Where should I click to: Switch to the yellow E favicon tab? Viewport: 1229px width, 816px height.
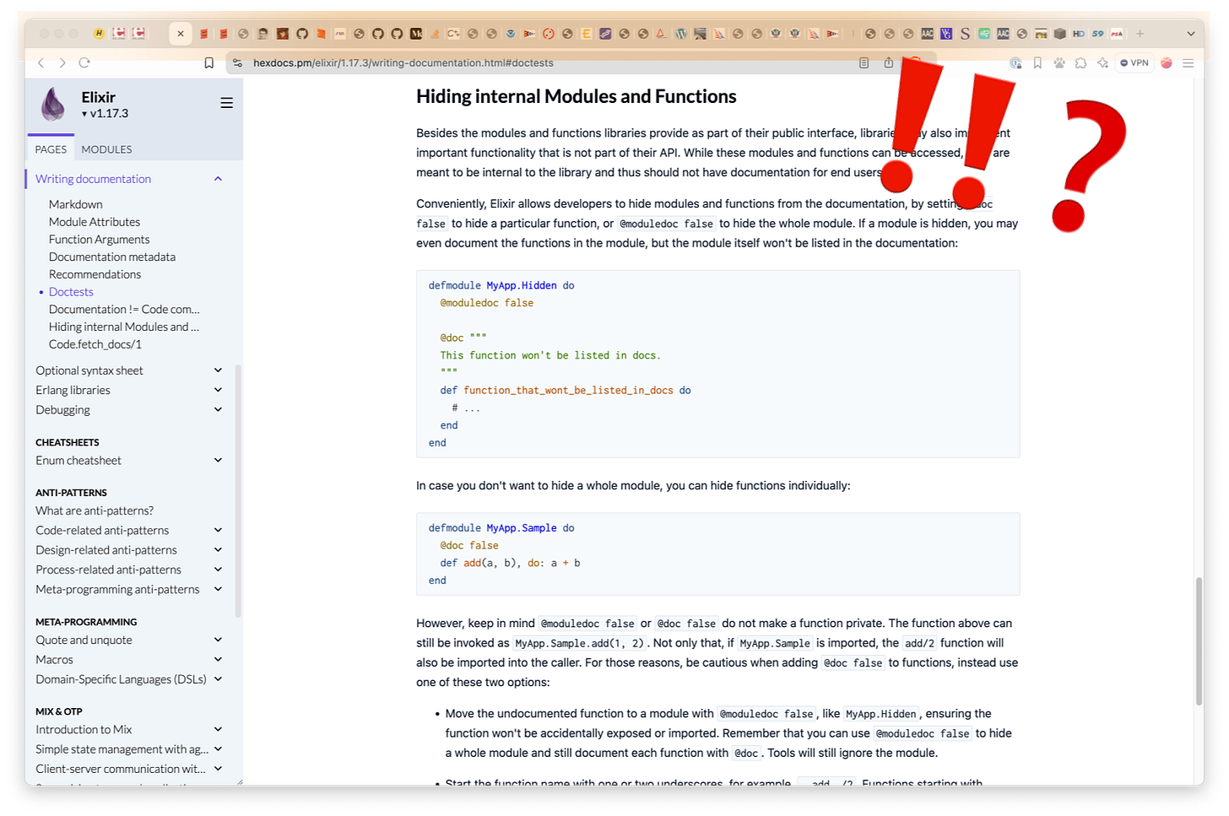pos(586,34)
